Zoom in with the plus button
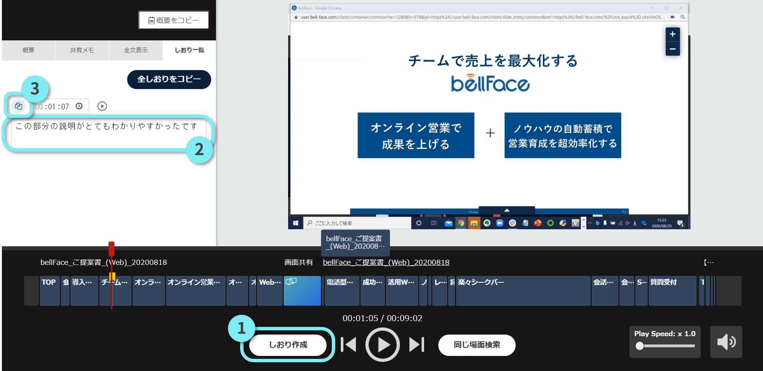Viewport: 763px width, 371px height. (672, 34)
